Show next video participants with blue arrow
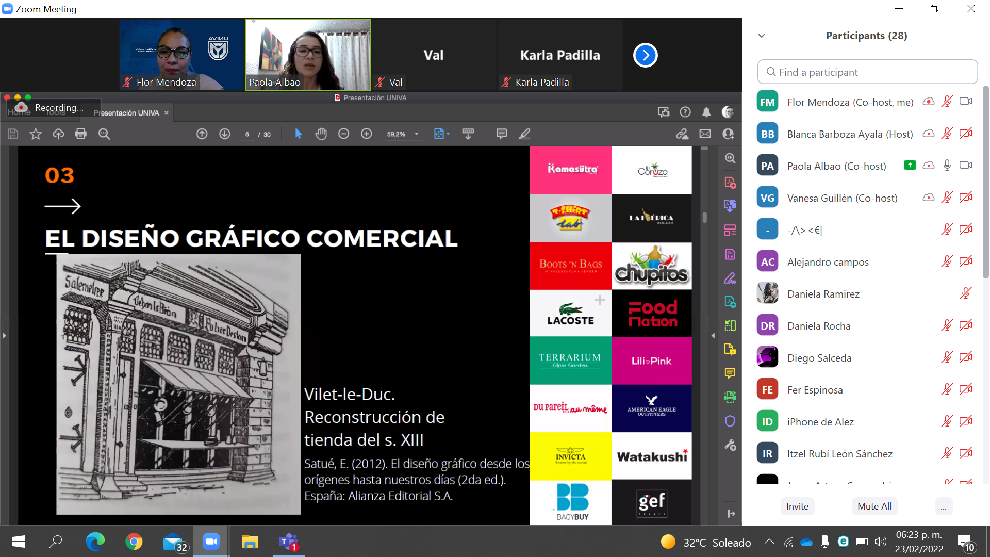Viewport: 990px width, 557px height. pyautogui.click(x=646, y=55)
